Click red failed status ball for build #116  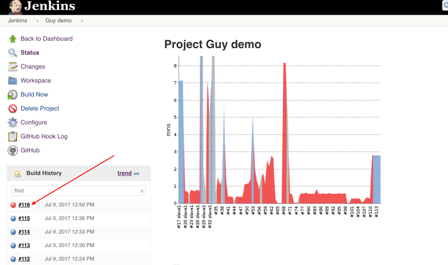tap(13, 205)
